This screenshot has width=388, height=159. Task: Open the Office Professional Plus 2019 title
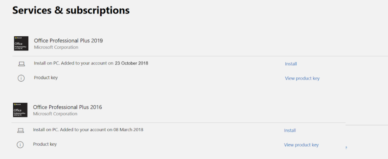click(68, 41)
